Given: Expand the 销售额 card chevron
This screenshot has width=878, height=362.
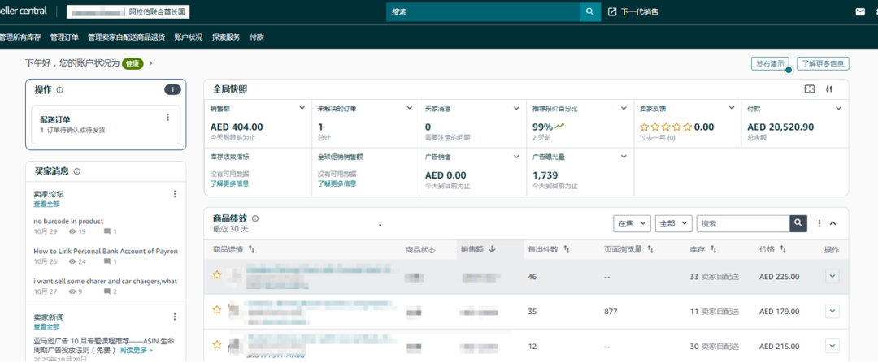Looking at the screenshot, I should pos(302,109).
